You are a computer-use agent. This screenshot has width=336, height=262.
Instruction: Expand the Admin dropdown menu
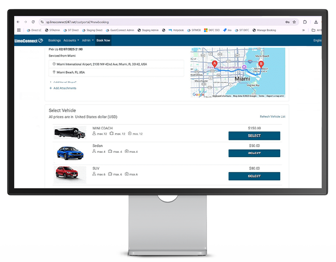point(88,41)
